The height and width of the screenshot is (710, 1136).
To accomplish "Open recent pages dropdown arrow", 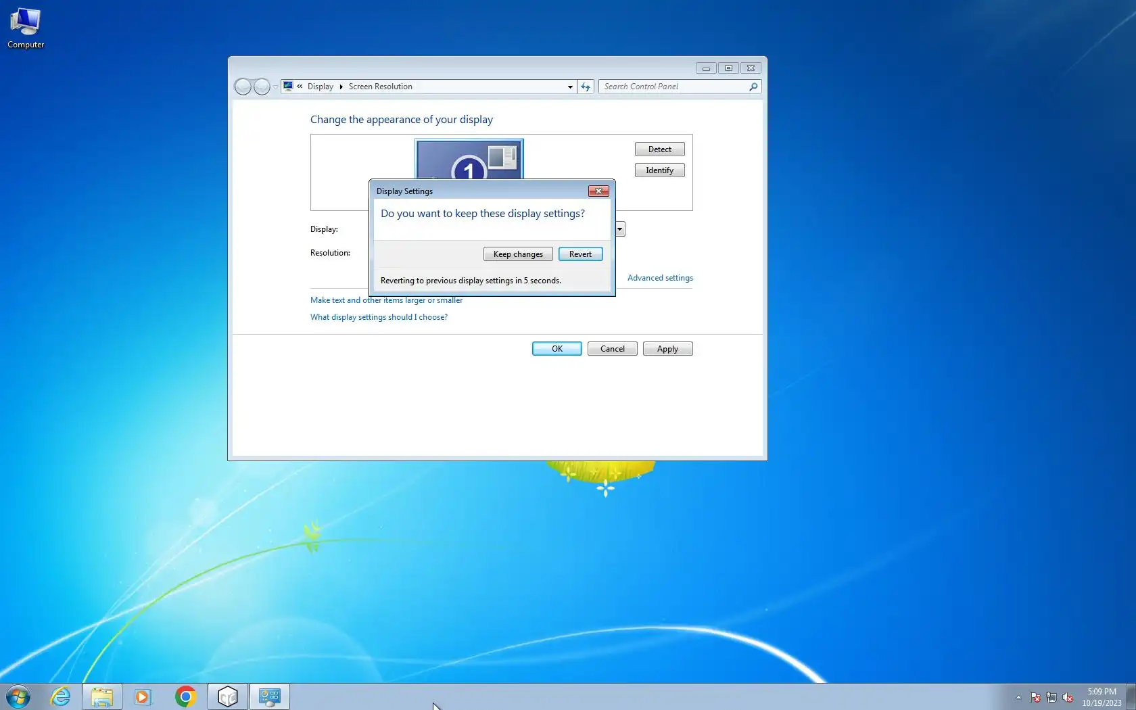I will [275, 87].
